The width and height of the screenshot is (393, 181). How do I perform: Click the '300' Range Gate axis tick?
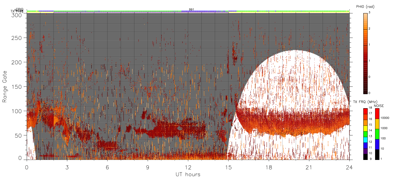[x=16, y=15]
